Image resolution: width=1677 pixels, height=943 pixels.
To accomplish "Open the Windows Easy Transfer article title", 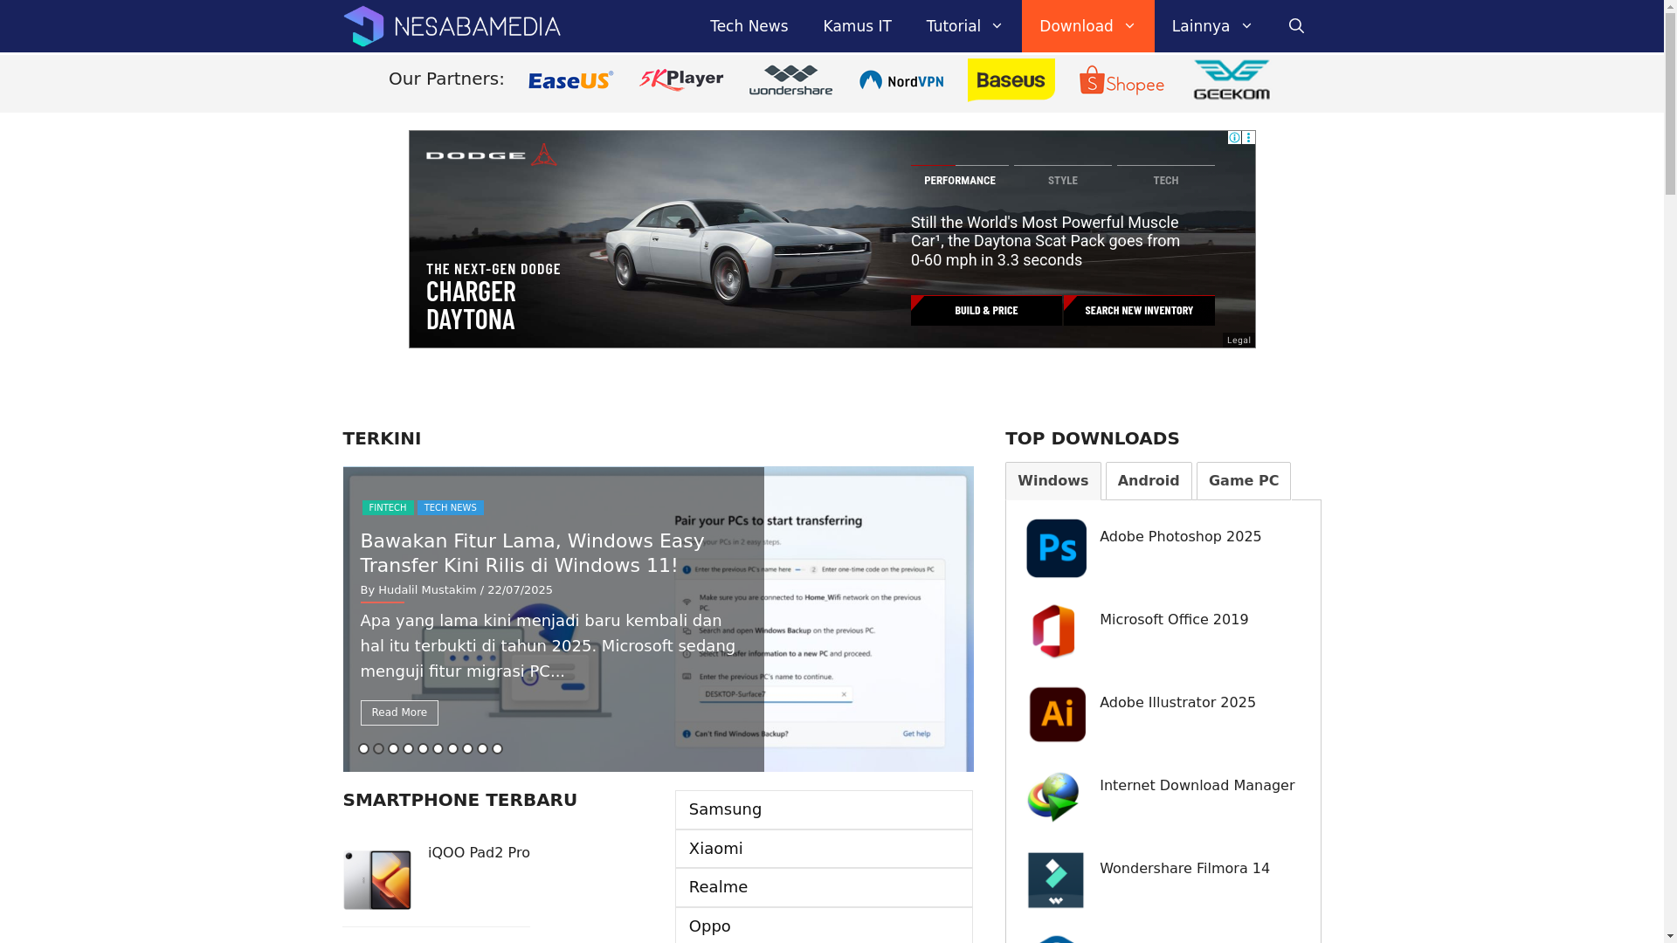I will (x=532, y=554).
